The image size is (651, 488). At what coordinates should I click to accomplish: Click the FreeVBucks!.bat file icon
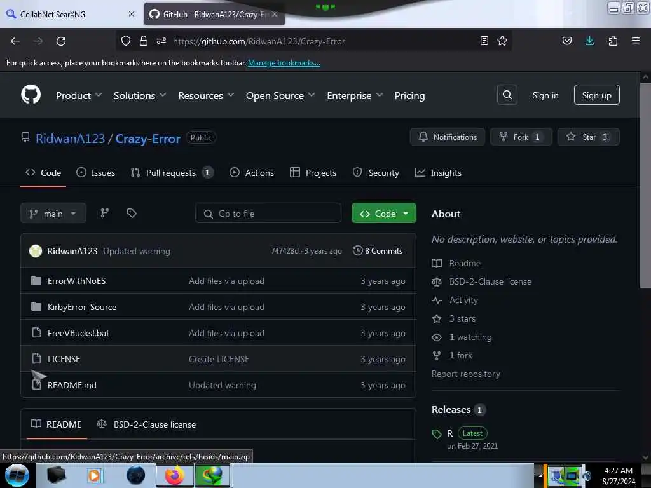pyautogui.click(x=36, y=333)
